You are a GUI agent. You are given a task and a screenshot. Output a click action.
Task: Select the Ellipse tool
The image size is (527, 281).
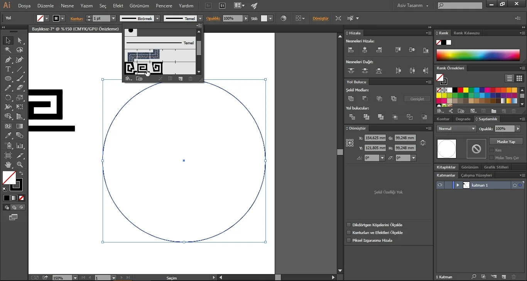pyautogui.click(x=8, y=79)
